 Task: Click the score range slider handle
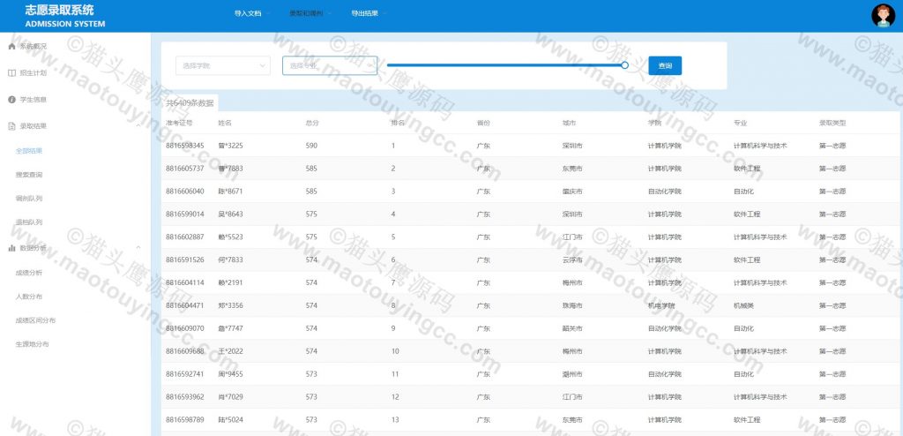point(624,64)
